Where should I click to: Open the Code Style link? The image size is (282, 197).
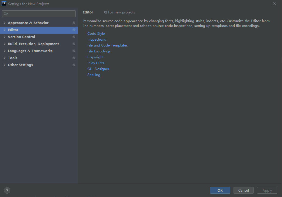96,34
